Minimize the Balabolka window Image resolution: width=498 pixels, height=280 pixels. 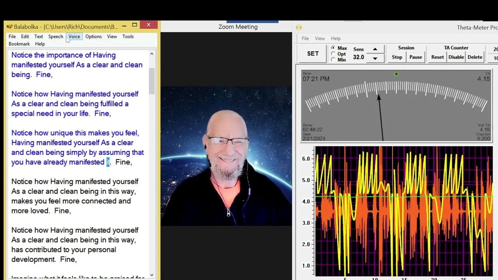click(124, 26)
